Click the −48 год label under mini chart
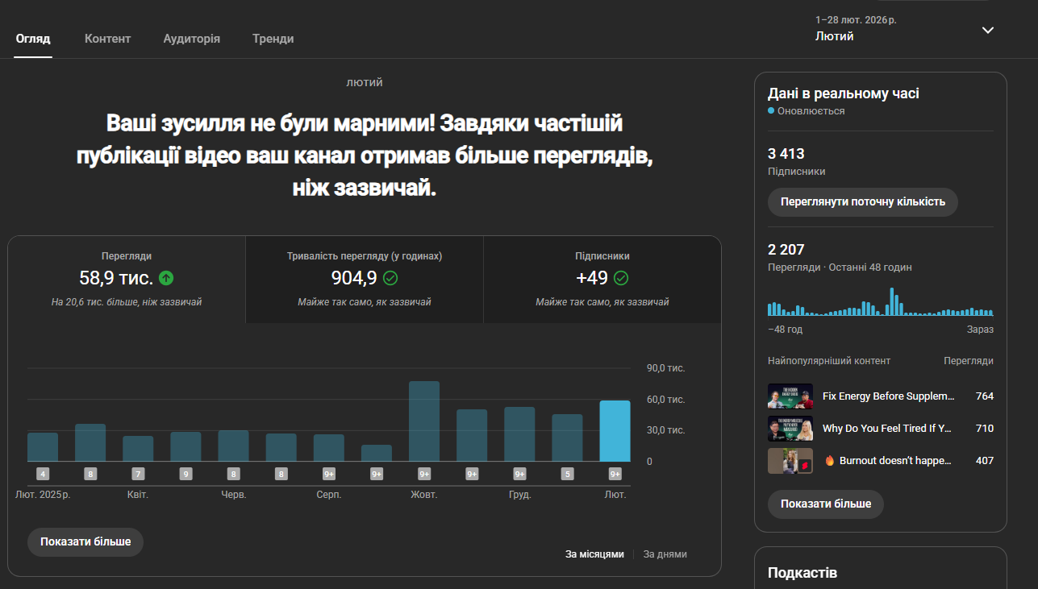 coord(786,330)
